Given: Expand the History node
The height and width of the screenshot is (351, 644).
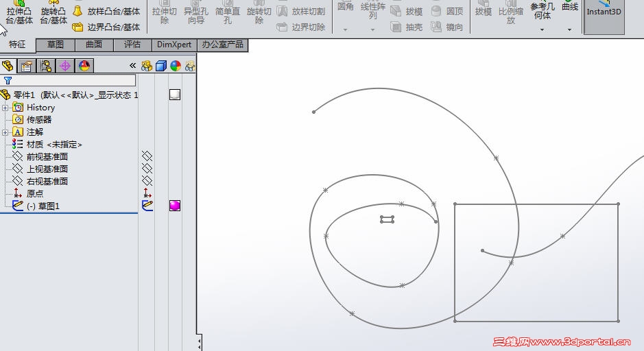Looking at the screenshot, I should (5, 108).
